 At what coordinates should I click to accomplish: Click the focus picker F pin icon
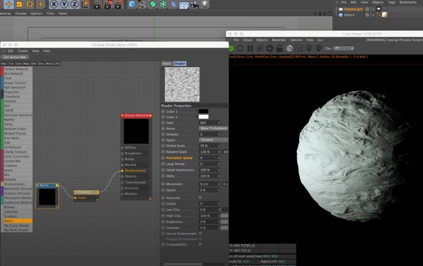pos(309,48)
